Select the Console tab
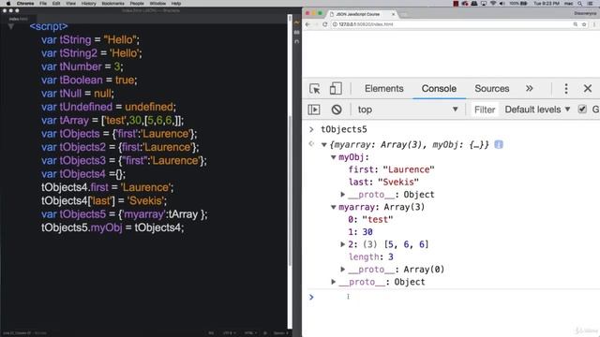 click(x=439, y=89)
